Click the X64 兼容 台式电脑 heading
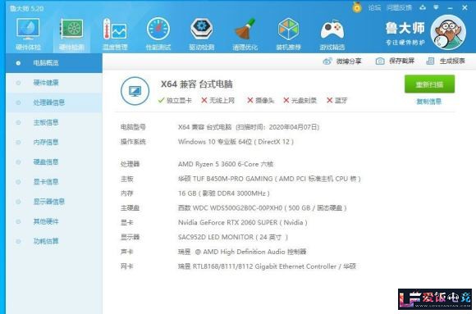The height and width of the screenshot is (314, 476). [x=197, y=84]
